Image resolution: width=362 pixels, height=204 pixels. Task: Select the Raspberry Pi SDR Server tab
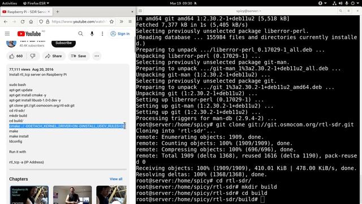[27, 11]
